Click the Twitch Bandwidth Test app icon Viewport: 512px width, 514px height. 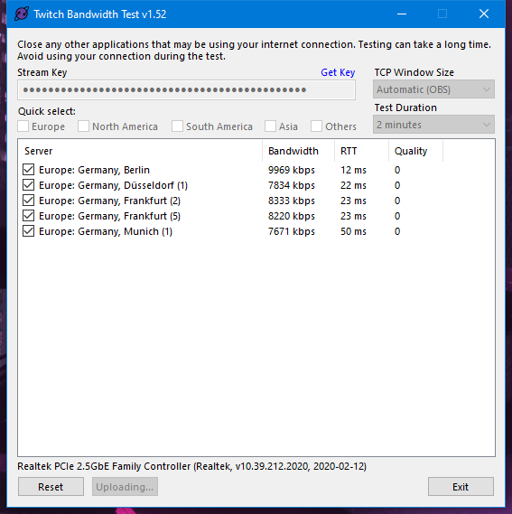click(x=22, y=14)
